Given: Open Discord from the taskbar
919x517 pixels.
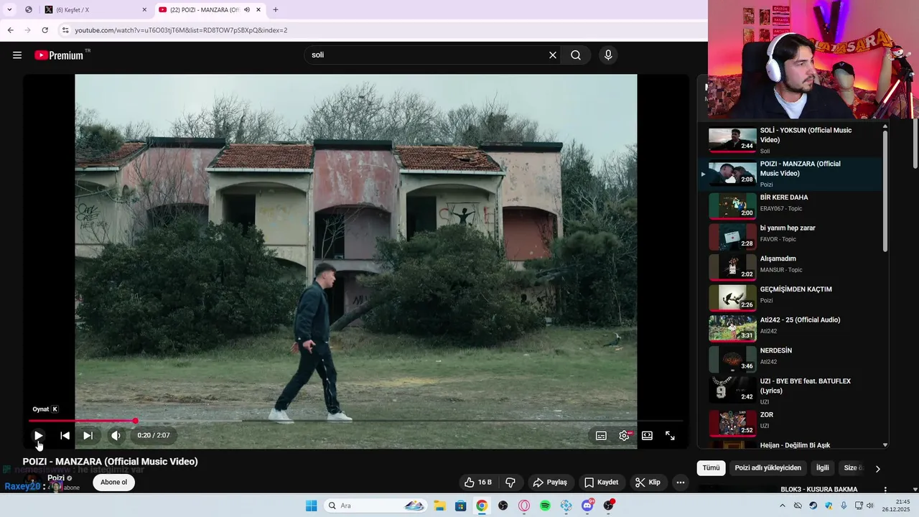Looking at the screenshot, I should coord(587,506).
